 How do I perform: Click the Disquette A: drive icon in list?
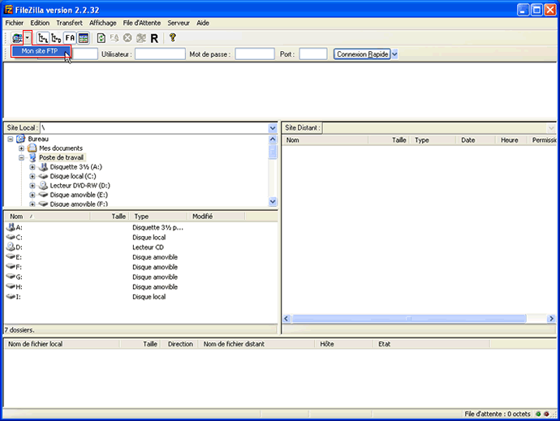[11, 227]
